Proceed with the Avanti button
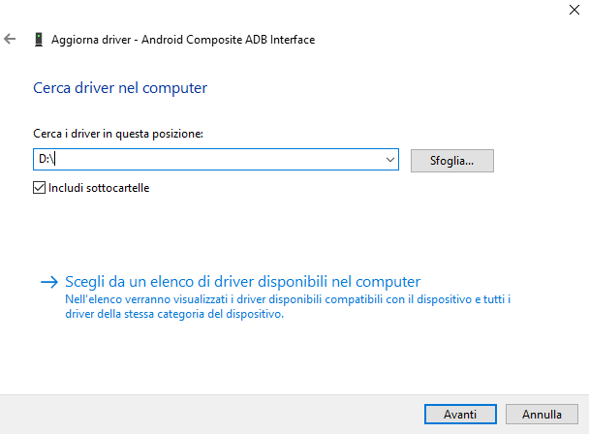589x434 pixels. coord(460,414)
